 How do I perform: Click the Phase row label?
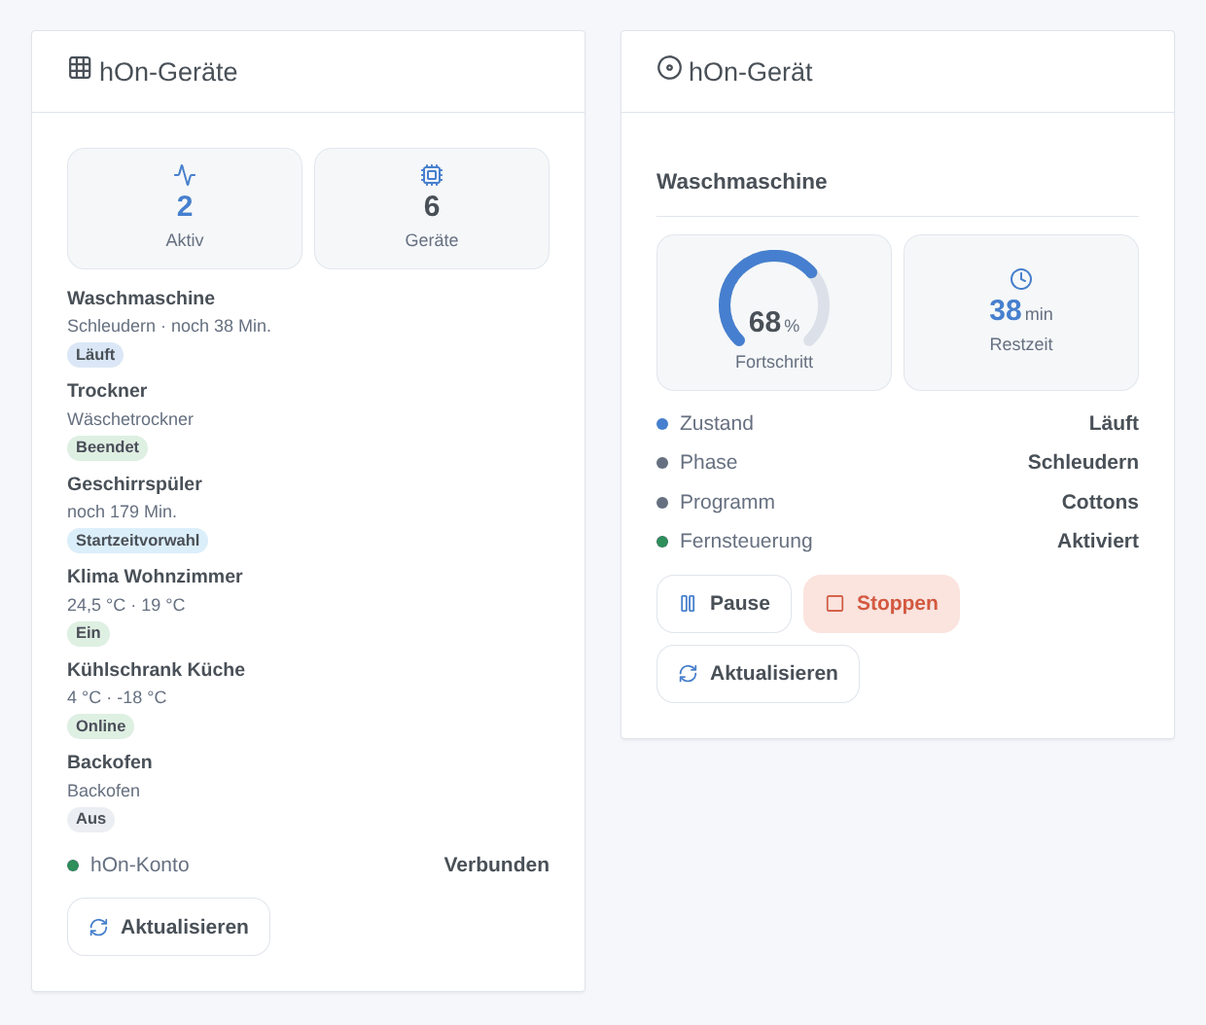coord(709,462)
